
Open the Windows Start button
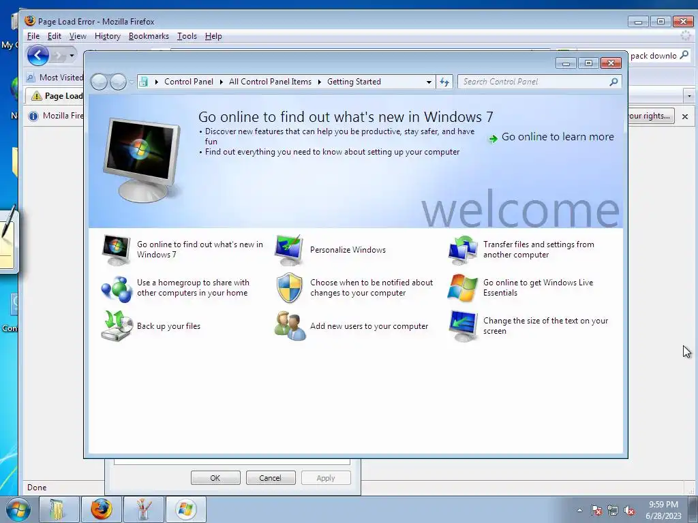[18, 509]
